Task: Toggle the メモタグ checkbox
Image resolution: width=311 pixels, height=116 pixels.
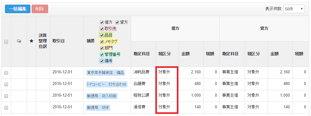Action: 102,42
